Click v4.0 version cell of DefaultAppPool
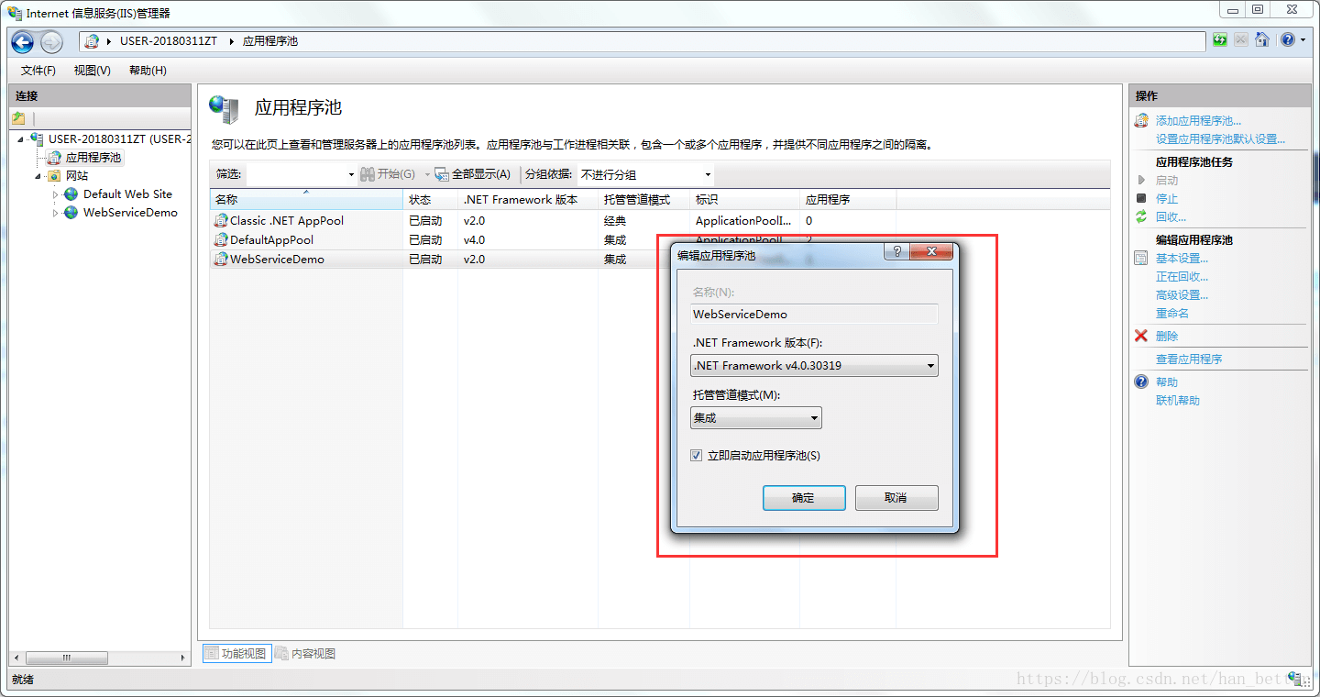 tap(474, 240)
